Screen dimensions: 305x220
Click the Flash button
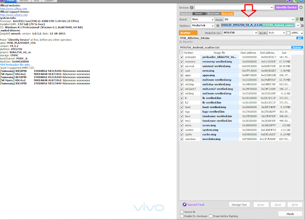(x=290, y=214)
